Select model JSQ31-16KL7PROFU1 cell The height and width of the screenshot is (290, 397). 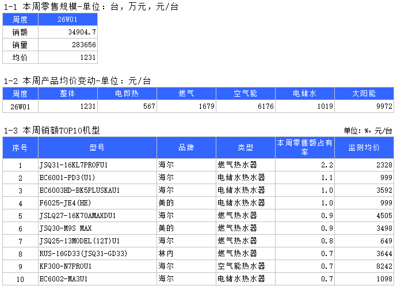97,165
